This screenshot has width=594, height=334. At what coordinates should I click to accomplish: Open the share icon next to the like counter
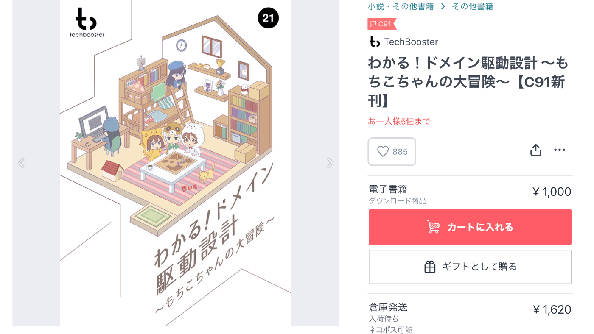[535, 150]
